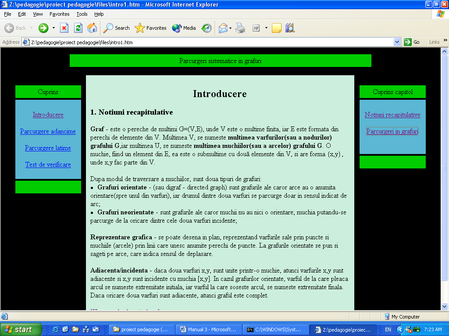Expand Links toolbar chevron
Image resolution: width=449 pixels, height=336 pixels.
445,40
